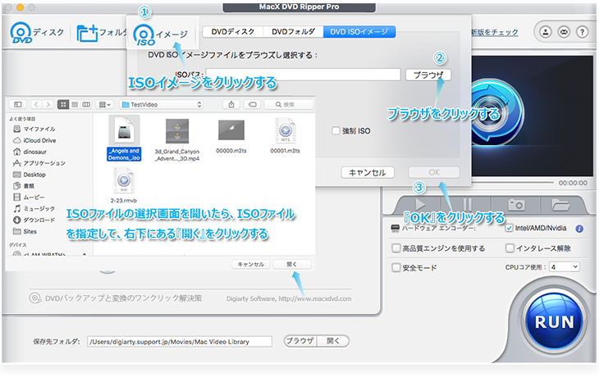The image size is (599, 377).
Task: Open the TestVideo folder path dropdown
Action: click(161, 104)
